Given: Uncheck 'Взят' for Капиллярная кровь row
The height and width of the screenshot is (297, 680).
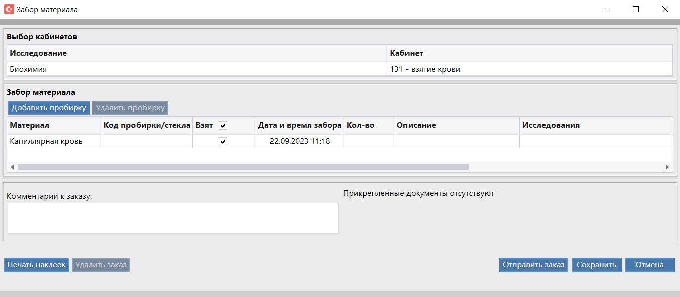Looking at the screenshot, I should click(x=223, y=142).
